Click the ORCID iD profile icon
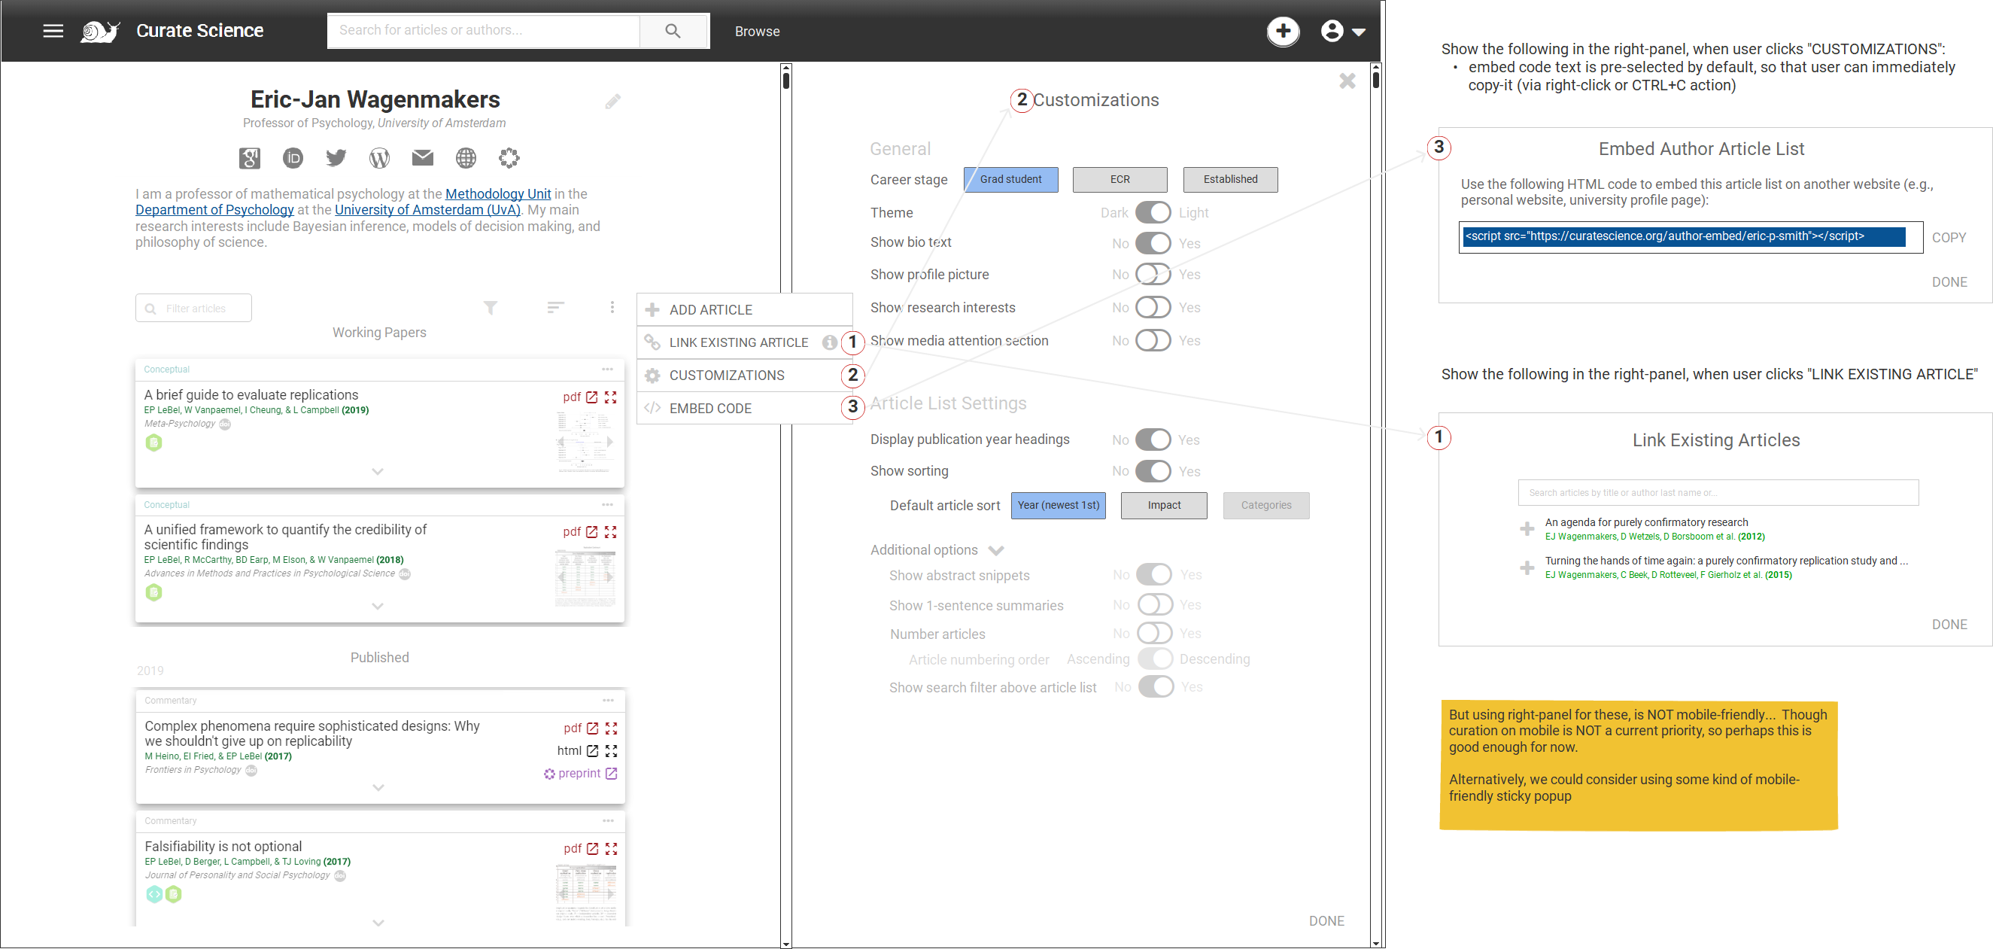The height and width of the screenshot is (949, 1993). click(293, 158)
